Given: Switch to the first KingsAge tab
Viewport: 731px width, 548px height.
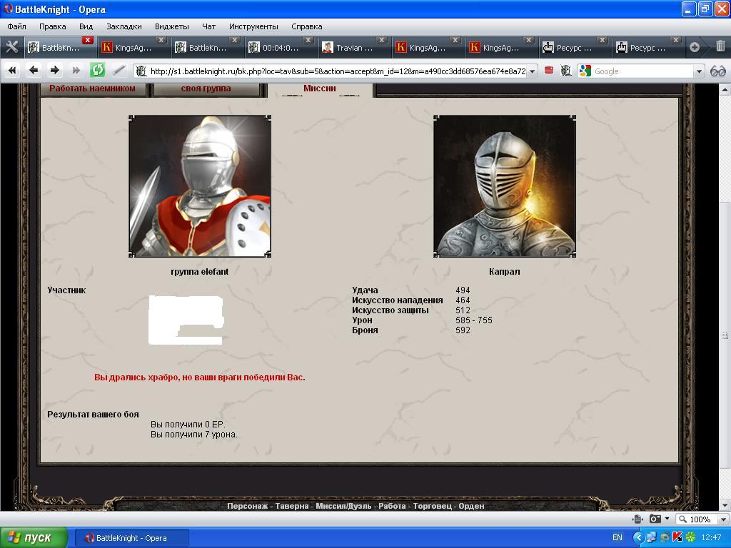Looking at the screenshot, I should tap(133, 48).
